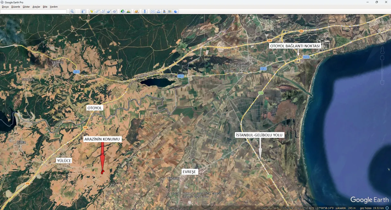Click the search magnifier button
This screenshot has width=391, height=210.
coord(72,12)
